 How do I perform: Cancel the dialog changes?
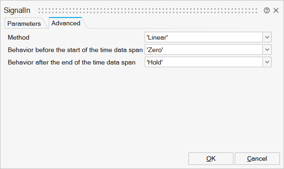pyautogui.click(x=257, y=159)
